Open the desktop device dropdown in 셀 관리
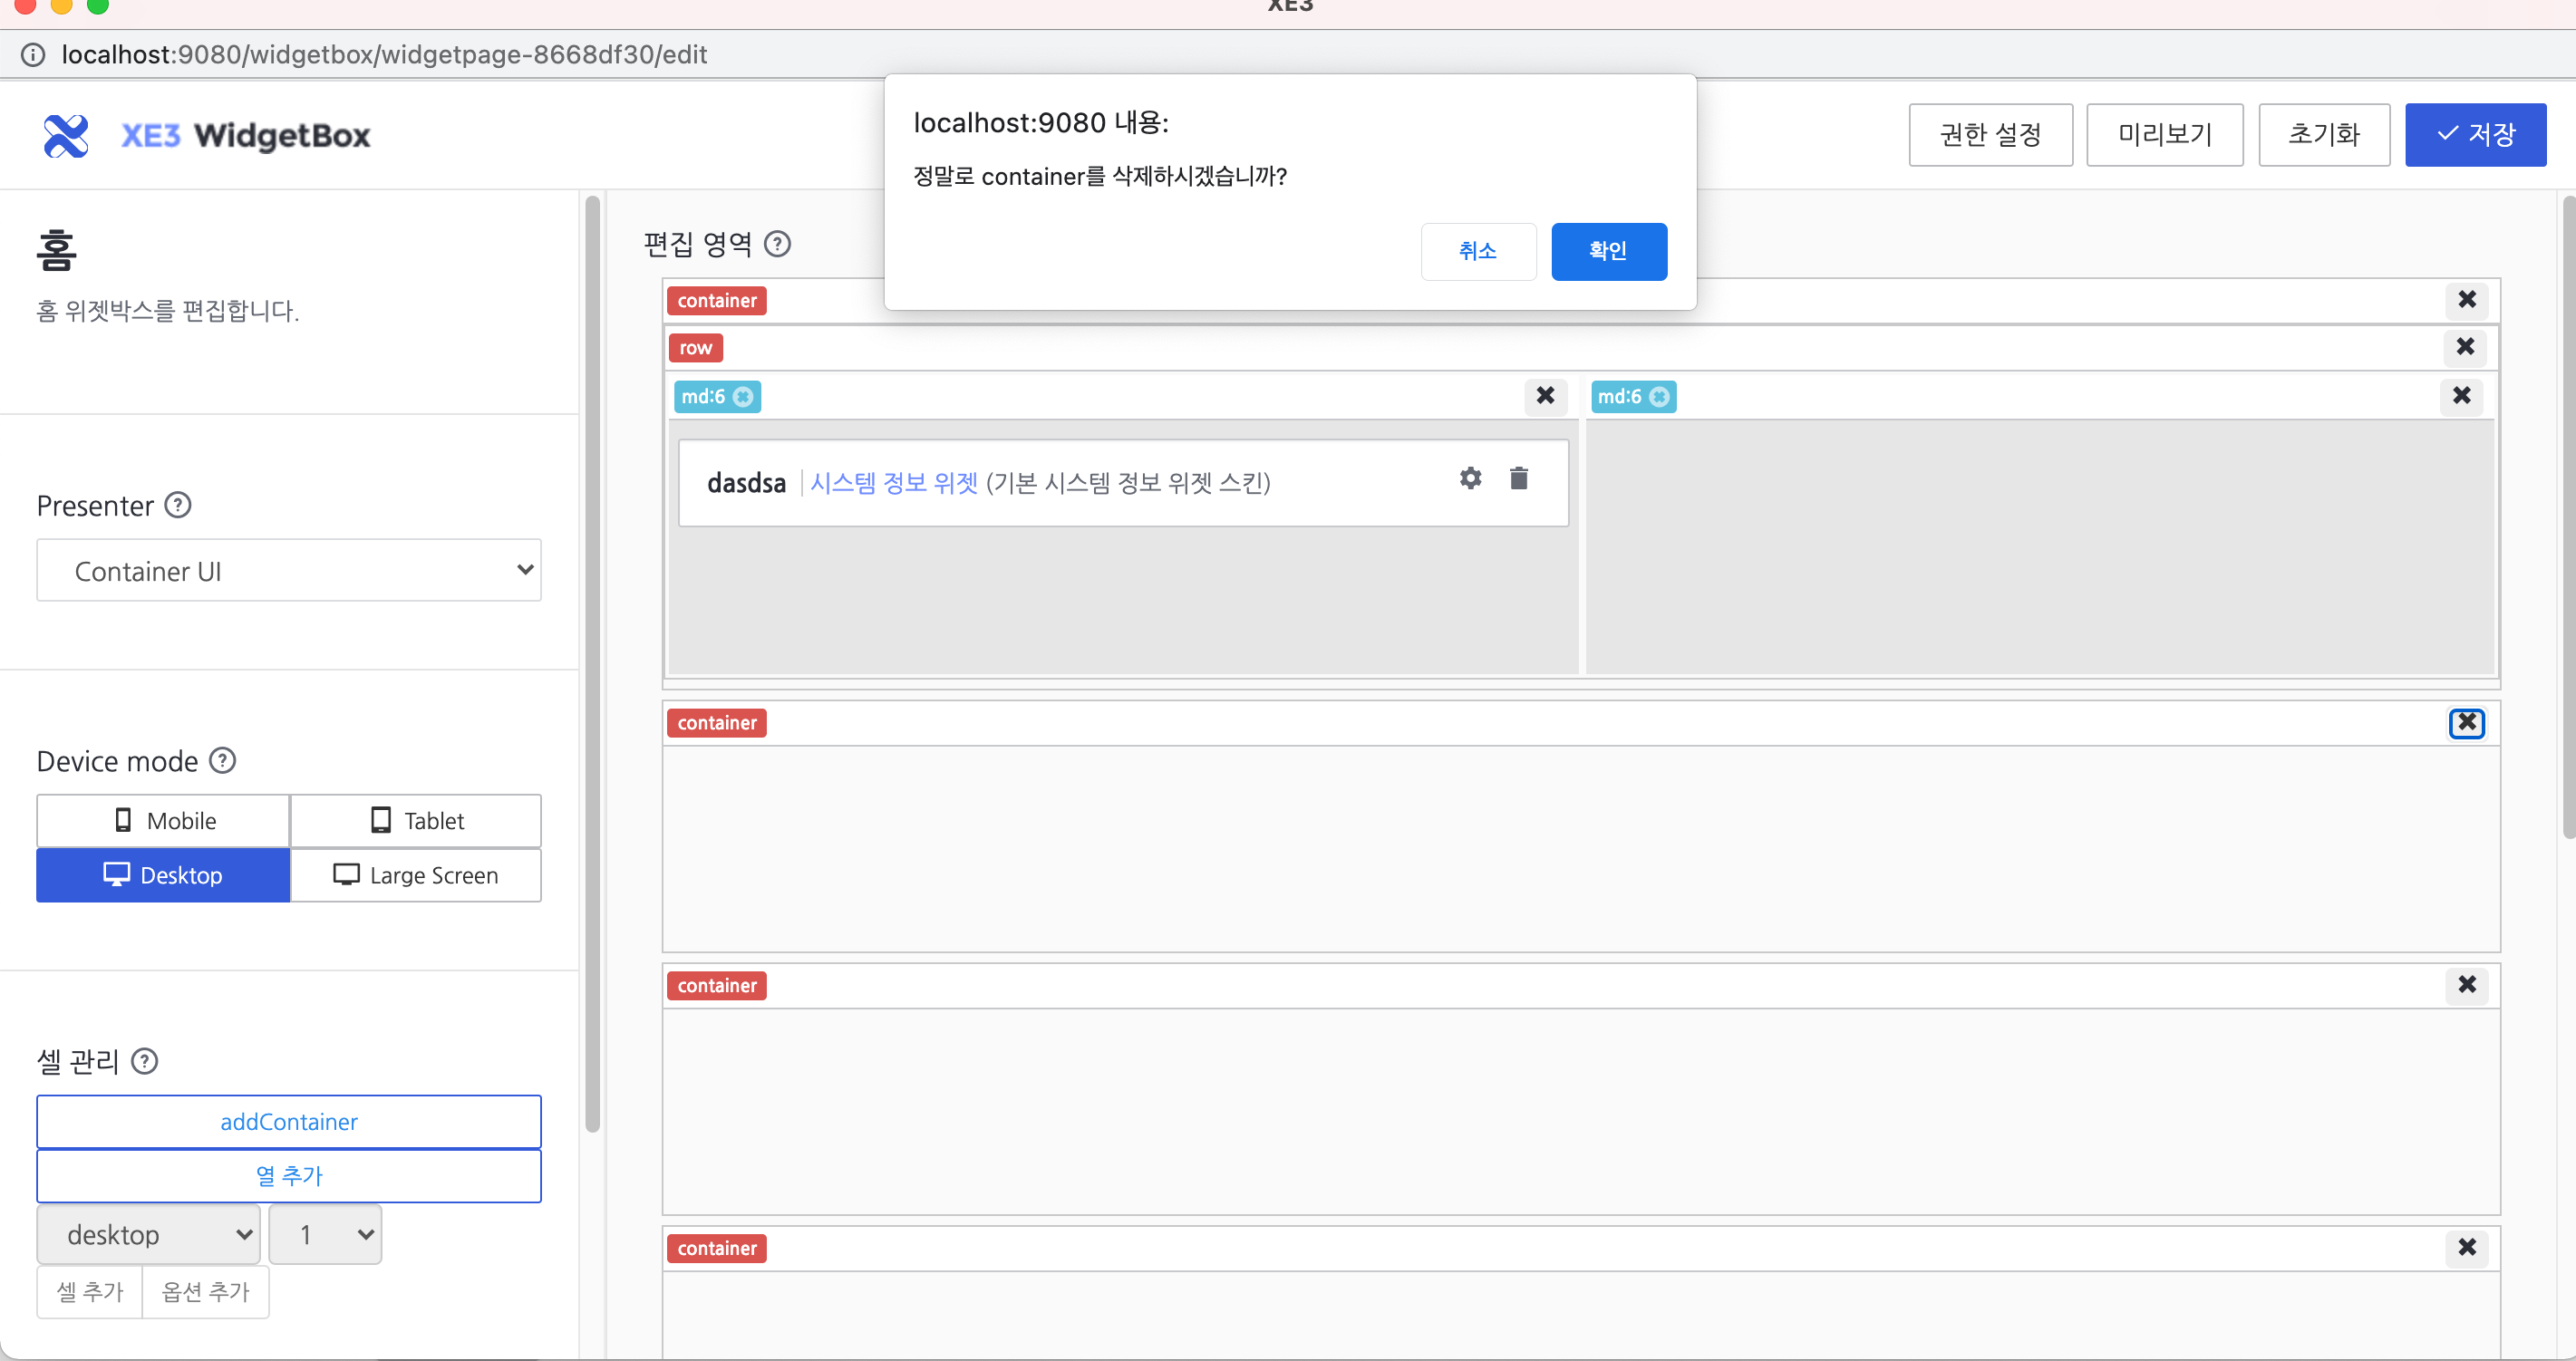Screen dimensions: 2576x1361 tap(147, 1234)
